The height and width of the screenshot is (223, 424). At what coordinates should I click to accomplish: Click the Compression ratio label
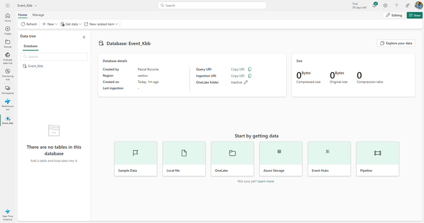[x=370, y=82]
